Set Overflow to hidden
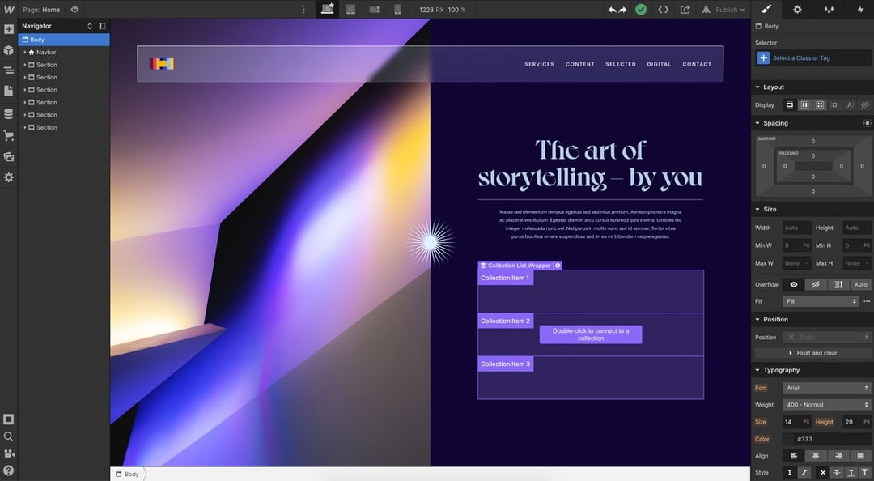Viewport: 874px width, 481px height. (816, 284)
